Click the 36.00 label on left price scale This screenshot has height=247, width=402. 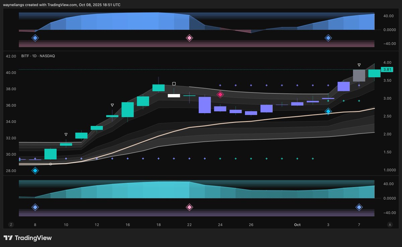point(11,105)
